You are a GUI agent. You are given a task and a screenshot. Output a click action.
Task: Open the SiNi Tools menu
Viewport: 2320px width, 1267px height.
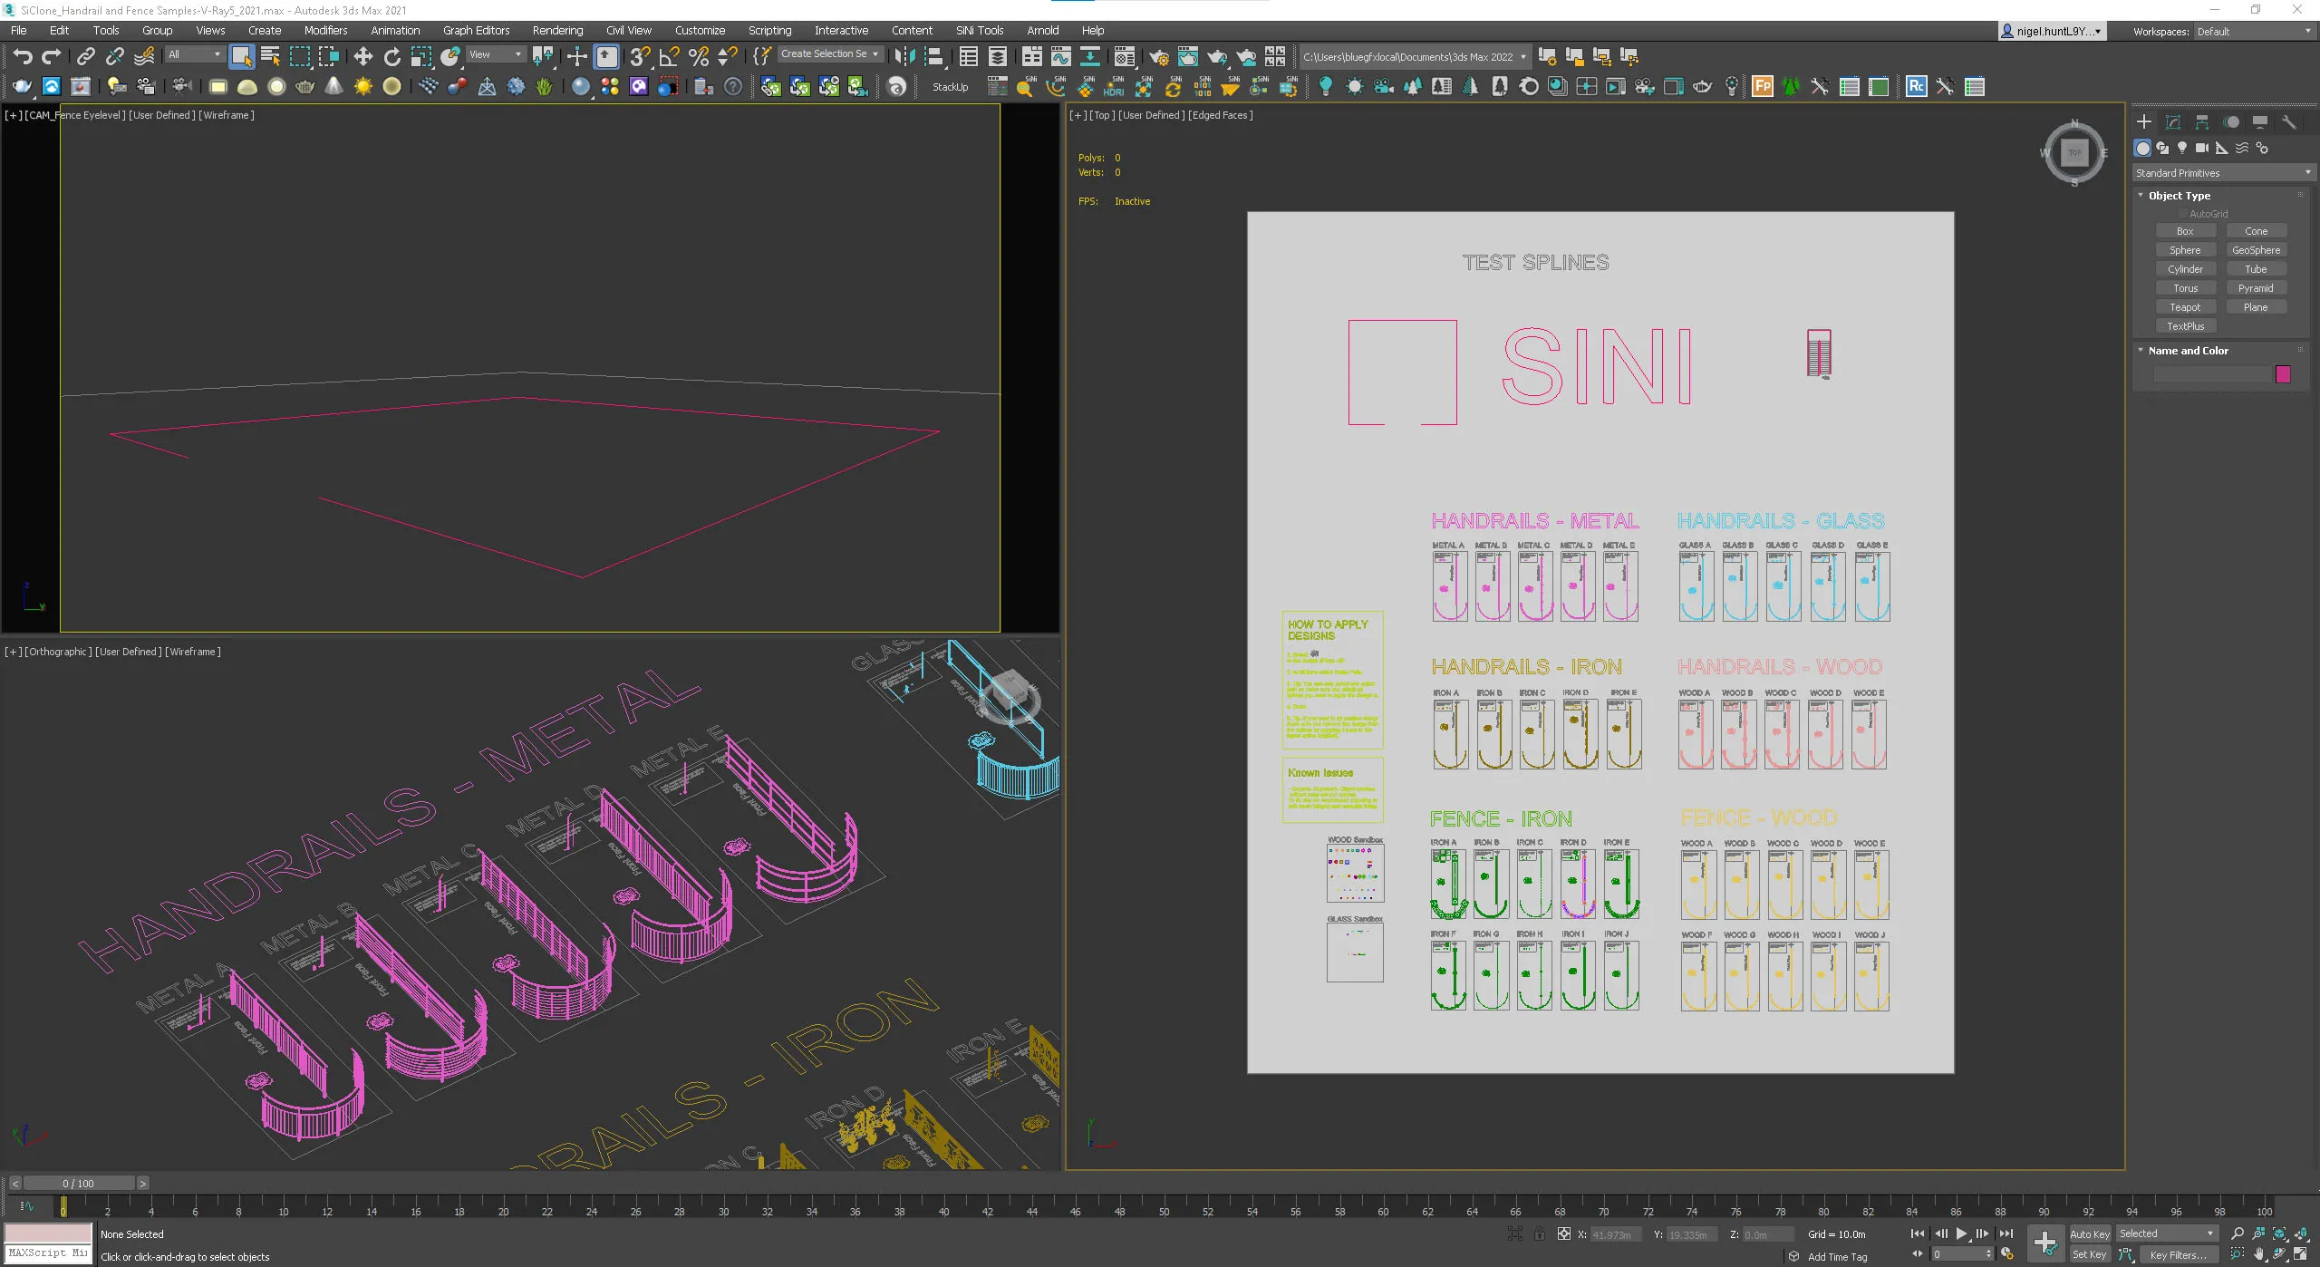tap(979, 30)
